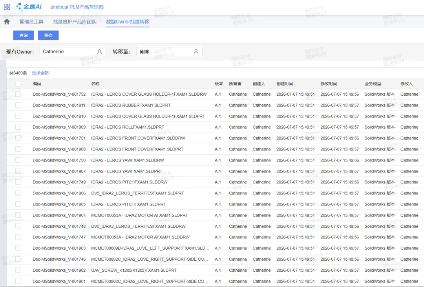Viewport: 424px width, 287px height.
Task: Select name IDRA2 - LEROS ROLLFXAM1.SLDPRT
Action: point(128,127)
